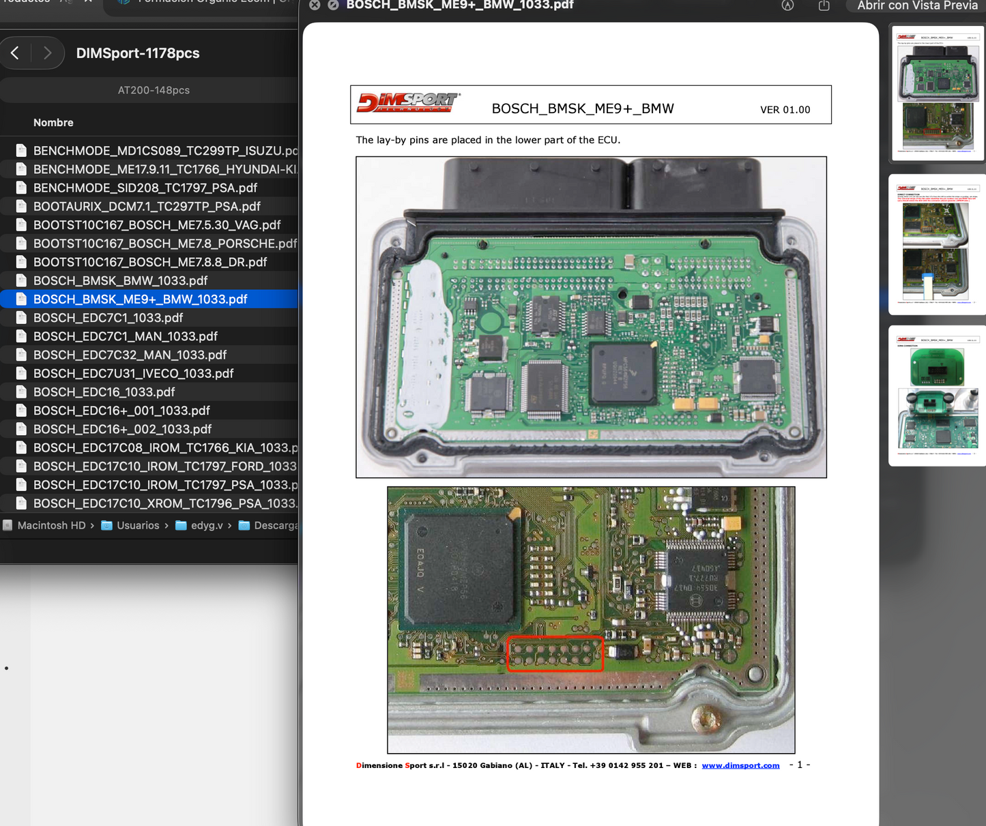Image resolution: width=986 pixels, height=826 pixels.
Task: Close the Quick Look preview with X icon
Action: [315, 5]
